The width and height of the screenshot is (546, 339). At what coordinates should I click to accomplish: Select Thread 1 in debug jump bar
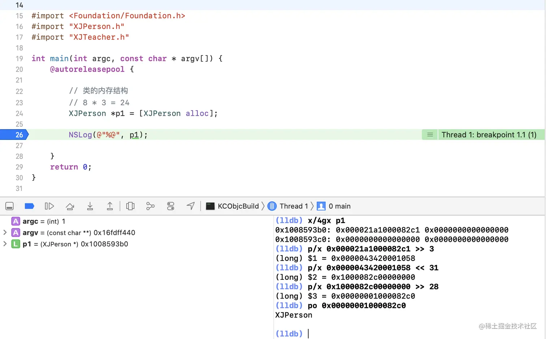[288, 206]
